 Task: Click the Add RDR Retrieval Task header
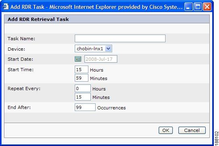38,19
